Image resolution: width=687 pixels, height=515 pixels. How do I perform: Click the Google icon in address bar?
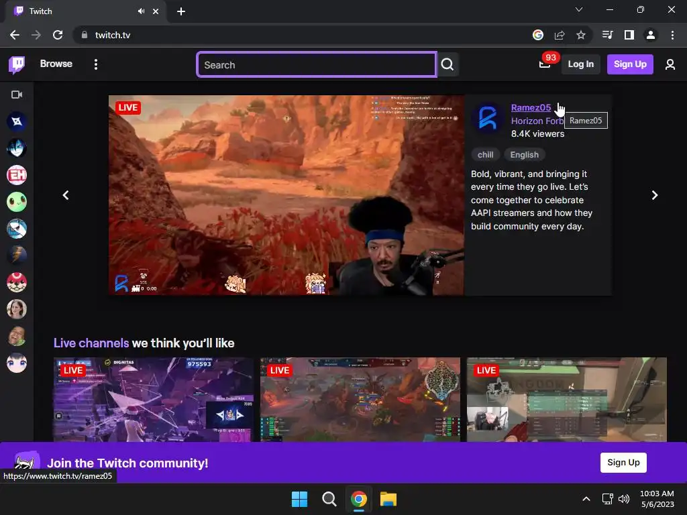point(538,35)
